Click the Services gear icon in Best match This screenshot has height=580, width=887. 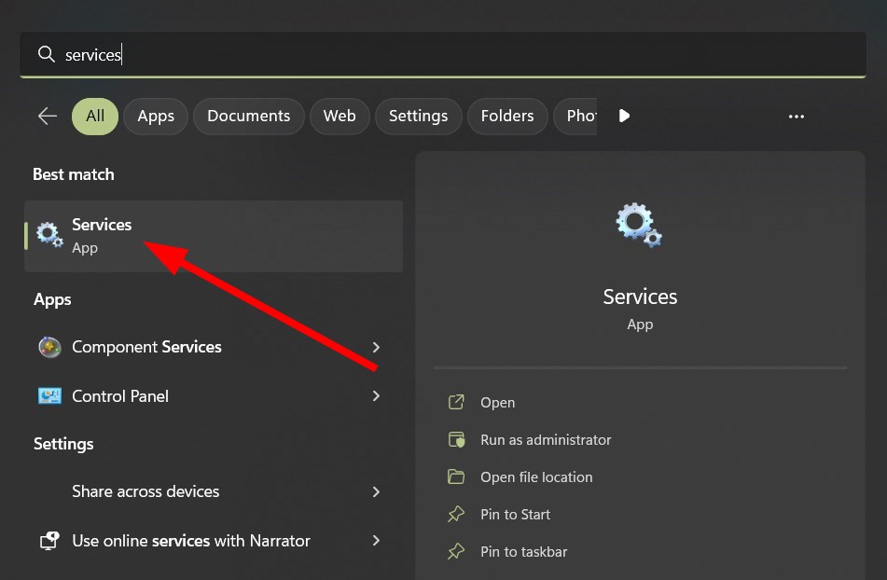[x=49, y=235]
